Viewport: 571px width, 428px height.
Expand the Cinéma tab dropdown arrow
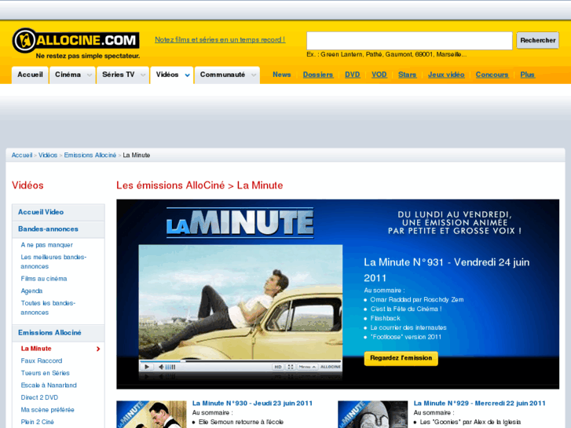click(90, 75)
